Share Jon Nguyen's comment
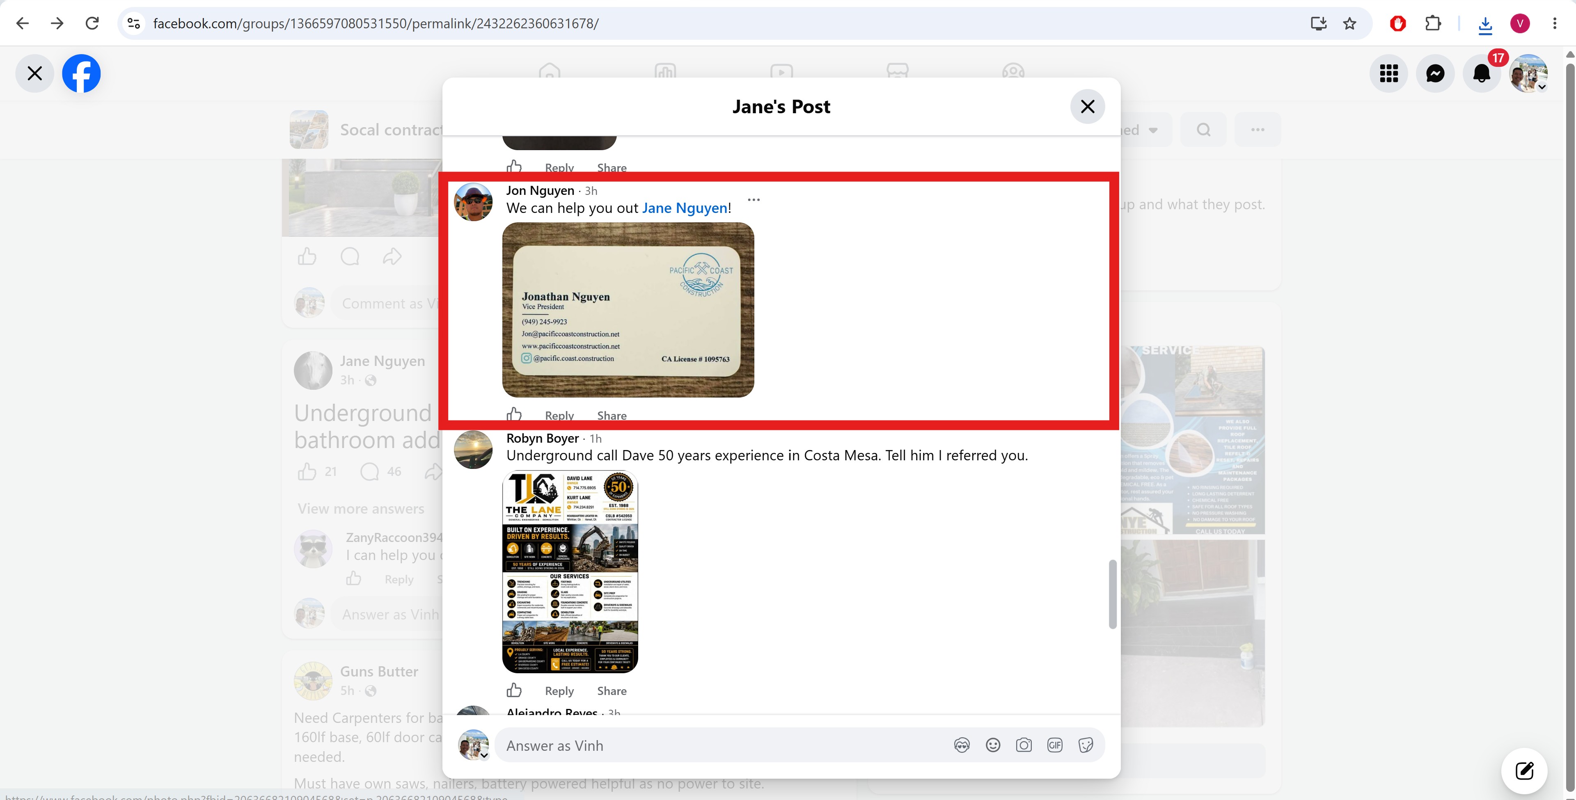1576x800 pixels. click(612, 415)
